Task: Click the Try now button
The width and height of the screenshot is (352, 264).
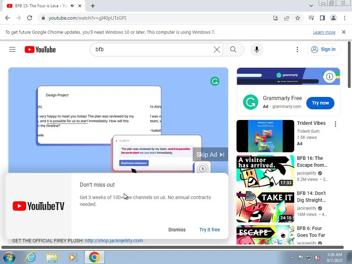Action: click(320, 103)
